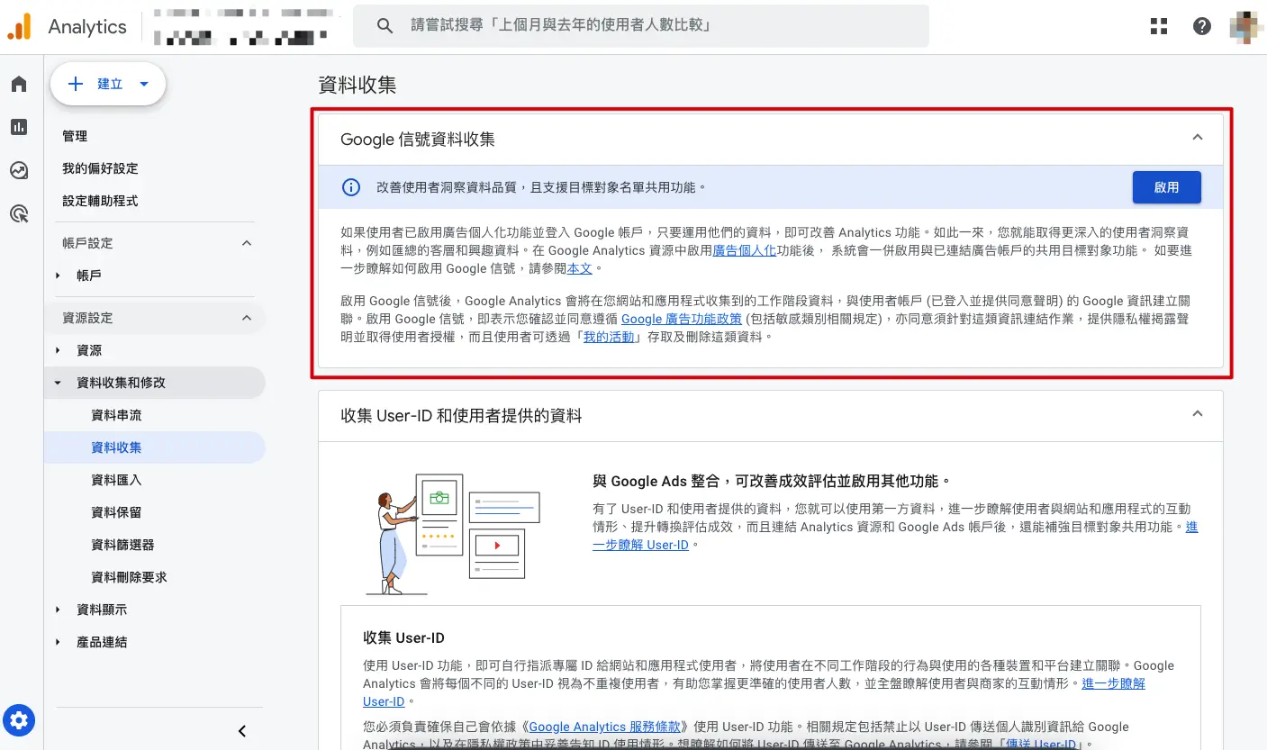This screenshot has height=750, width=1267.
Task: Click the Google Analytics logo
Action: coord(19,26)
